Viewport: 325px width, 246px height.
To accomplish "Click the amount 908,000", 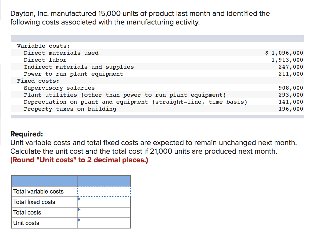I will (291, 88).
